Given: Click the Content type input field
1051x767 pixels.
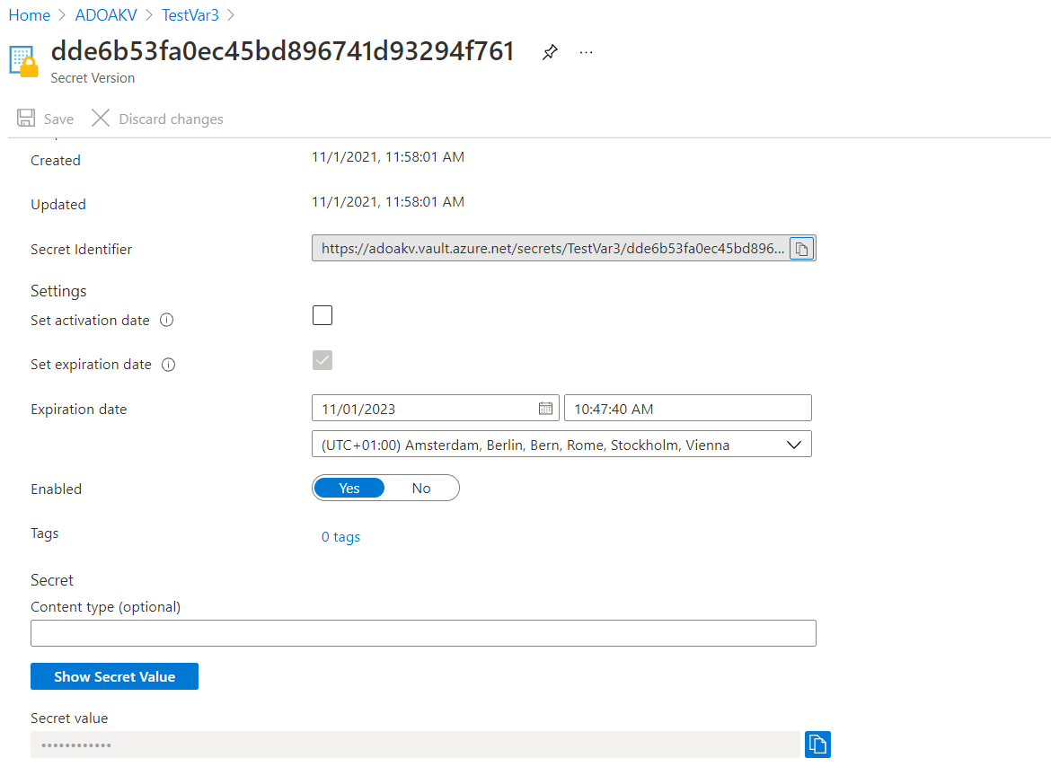Looking at the screenshot, I should coord(424,632).
